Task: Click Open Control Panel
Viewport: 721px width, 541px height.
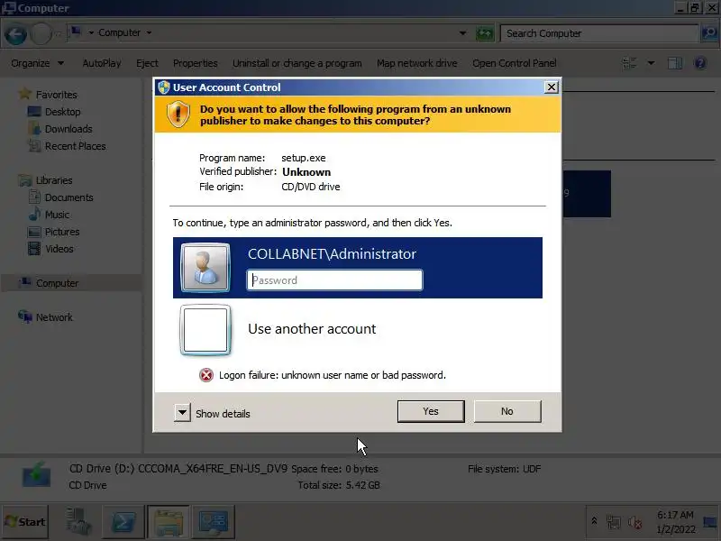Action: pos(515,63)
